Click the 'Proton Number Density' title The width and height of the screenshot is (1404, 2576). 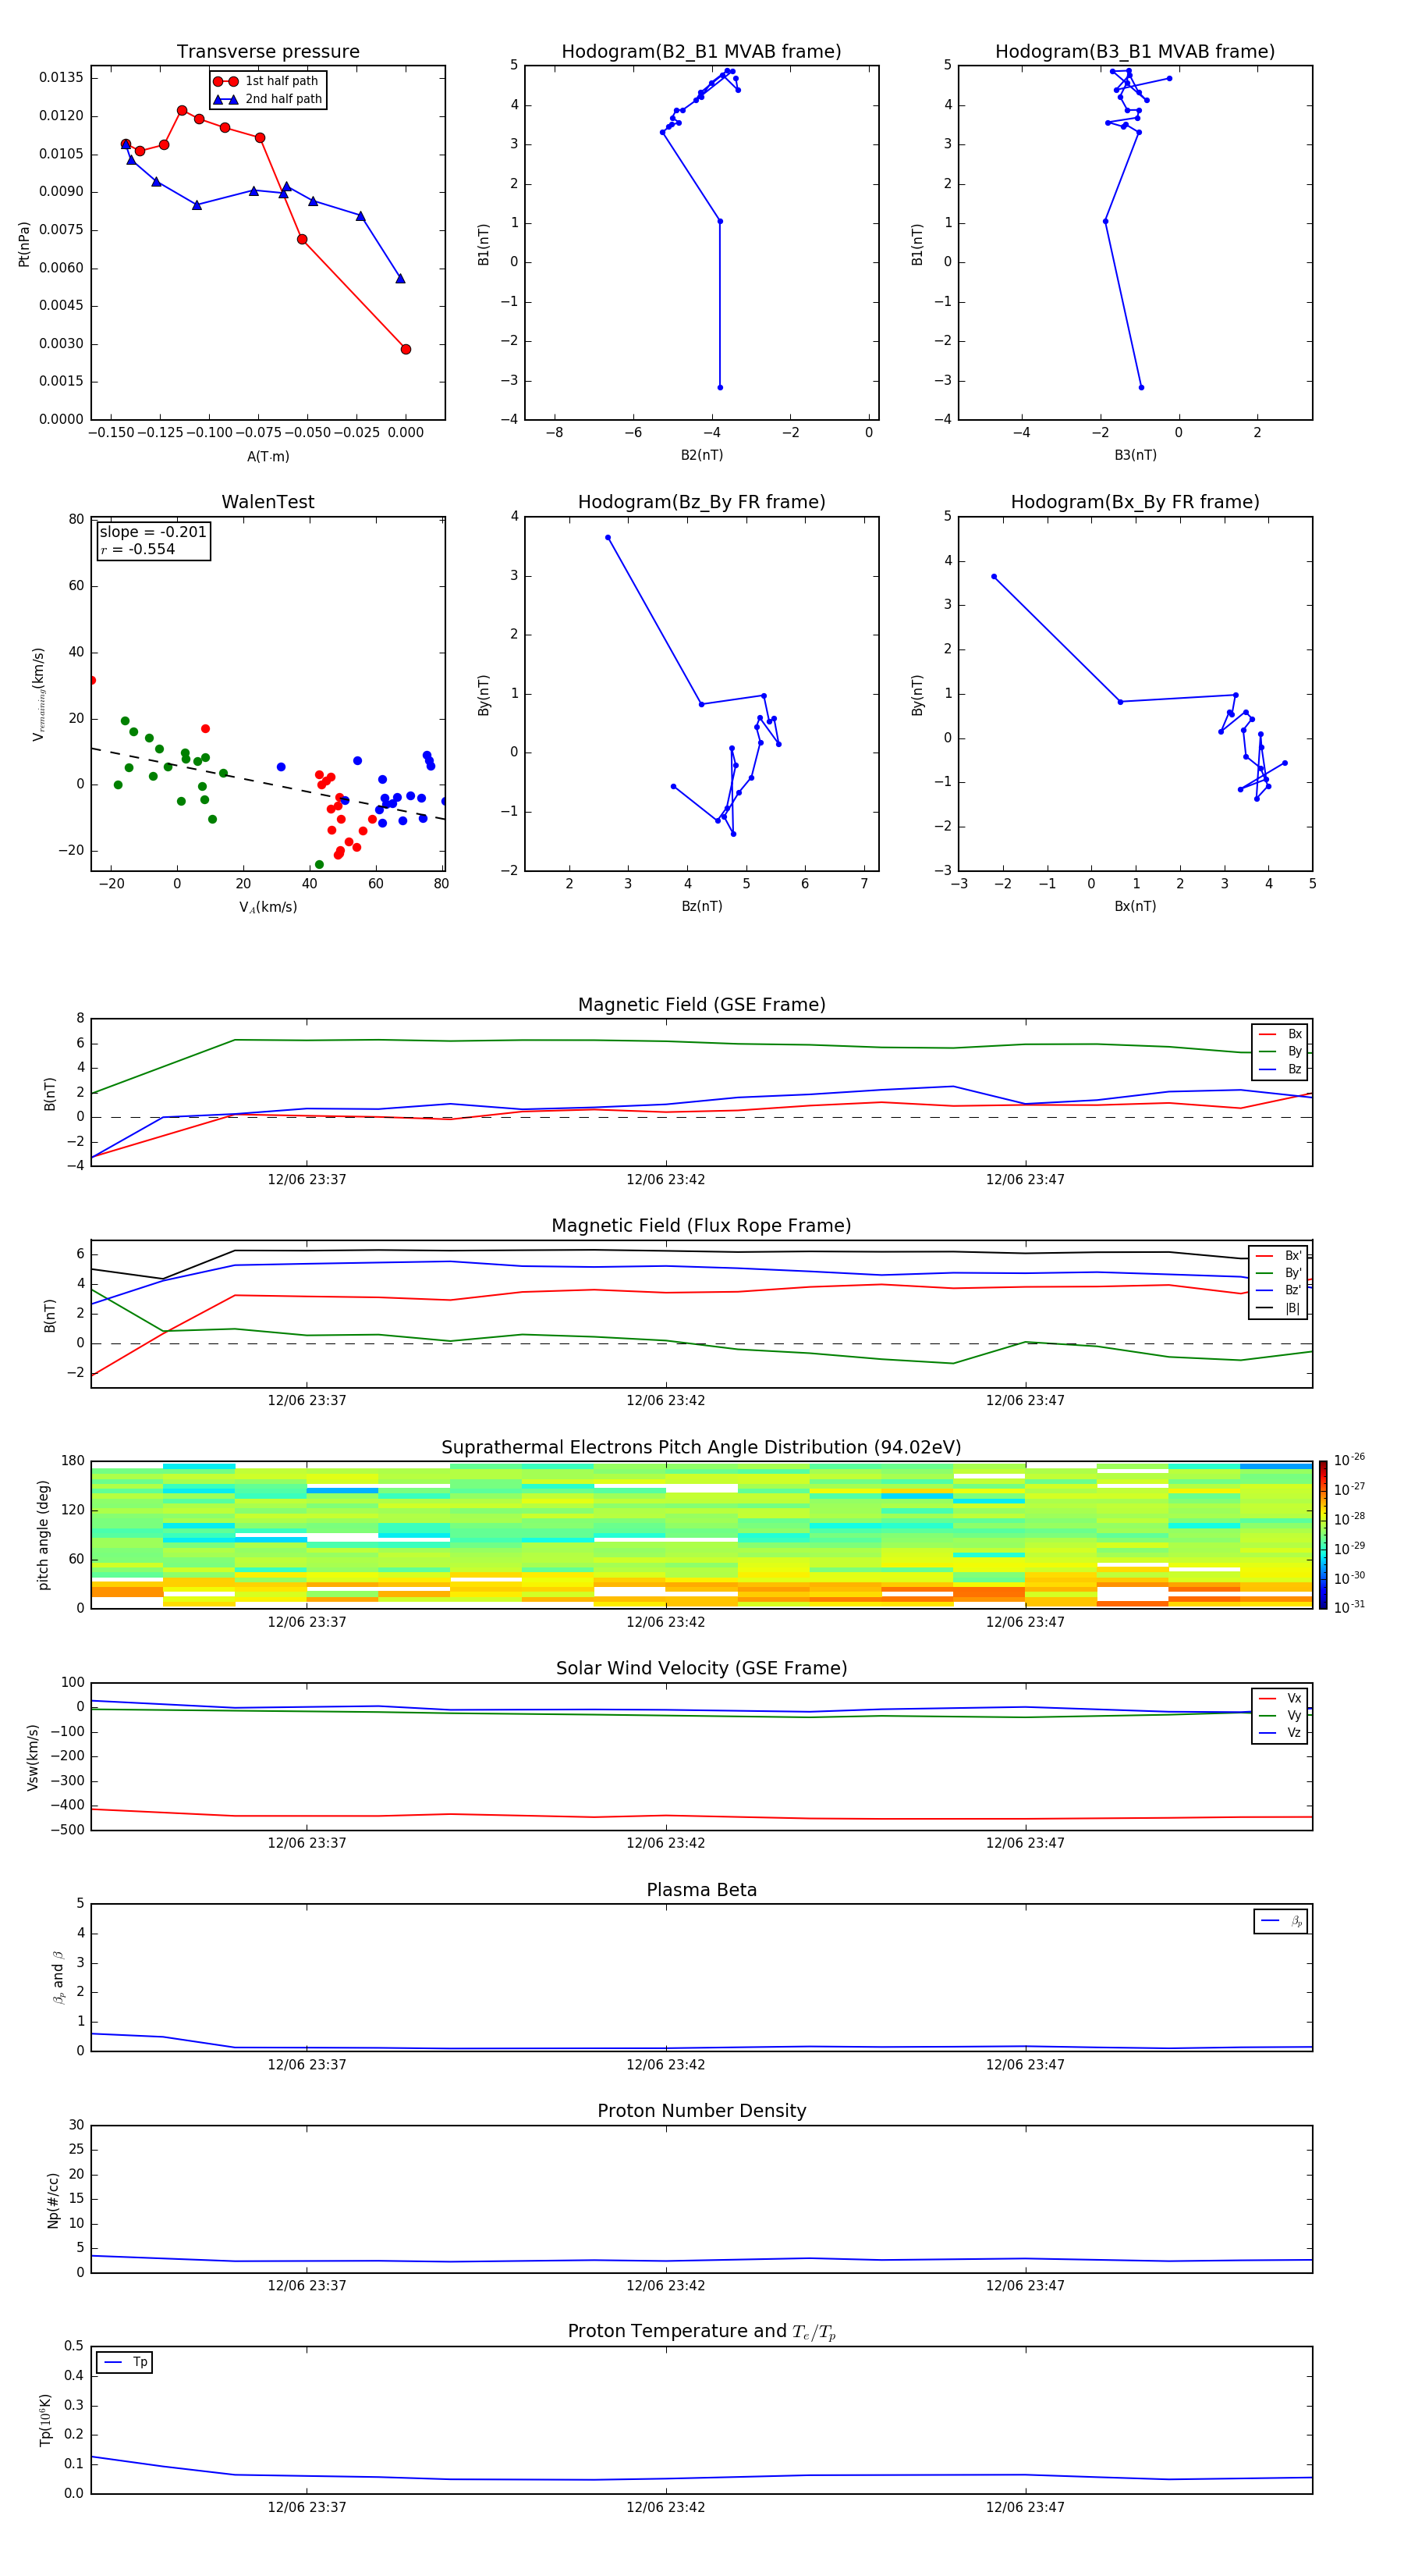click(701, 2111)
